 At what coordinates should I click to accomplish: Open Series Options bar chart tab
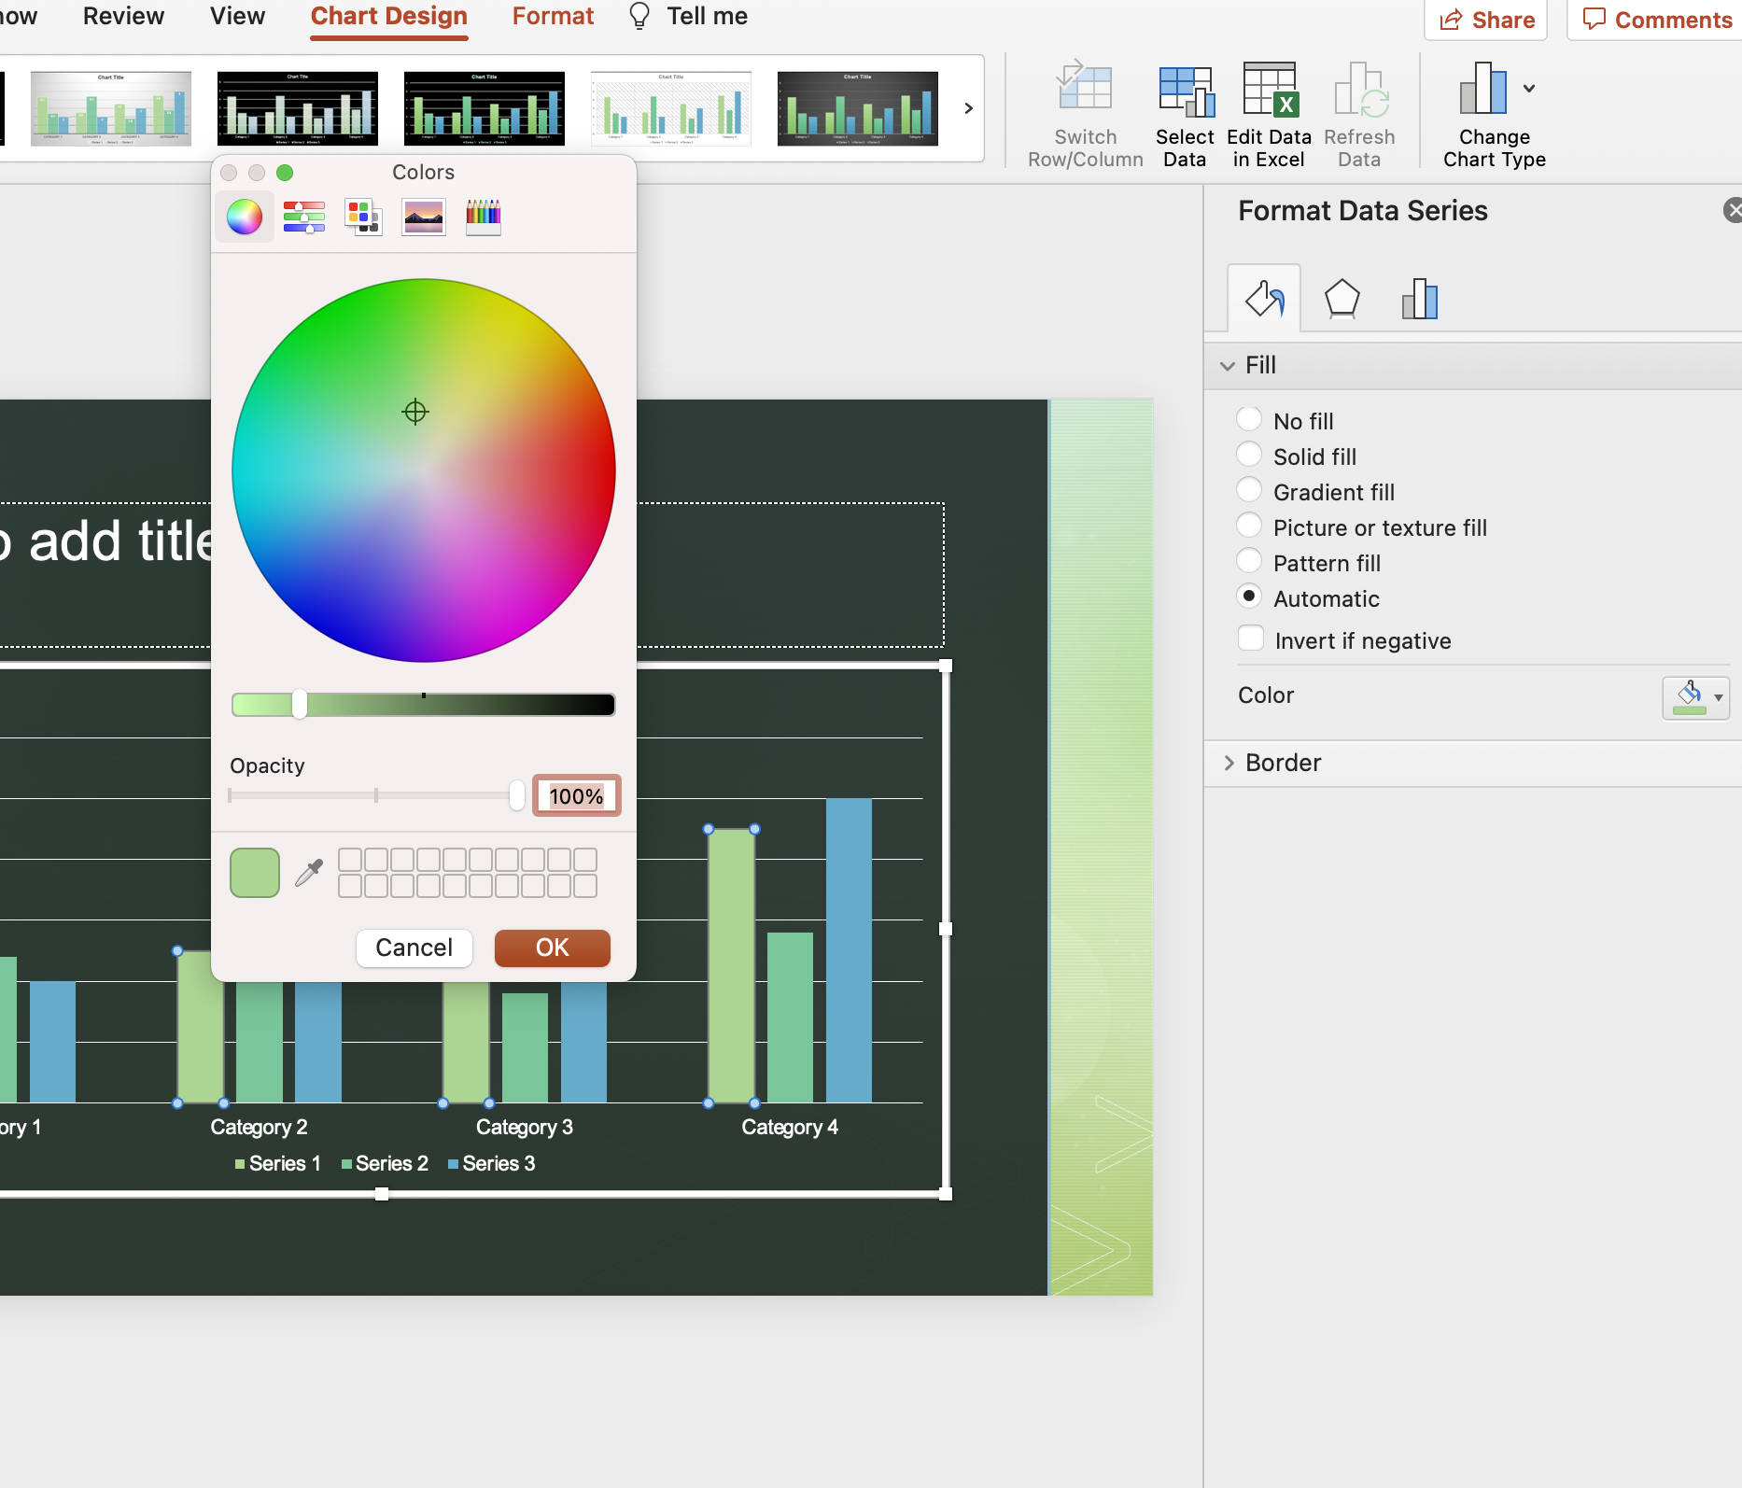[x=1419, y=299]
